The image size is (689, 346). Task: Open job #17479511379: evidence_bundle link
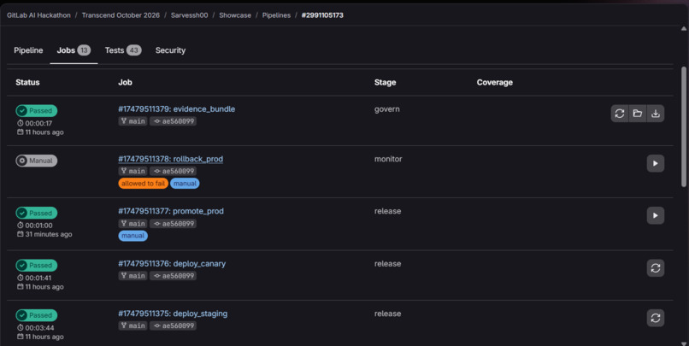point(177,108)
